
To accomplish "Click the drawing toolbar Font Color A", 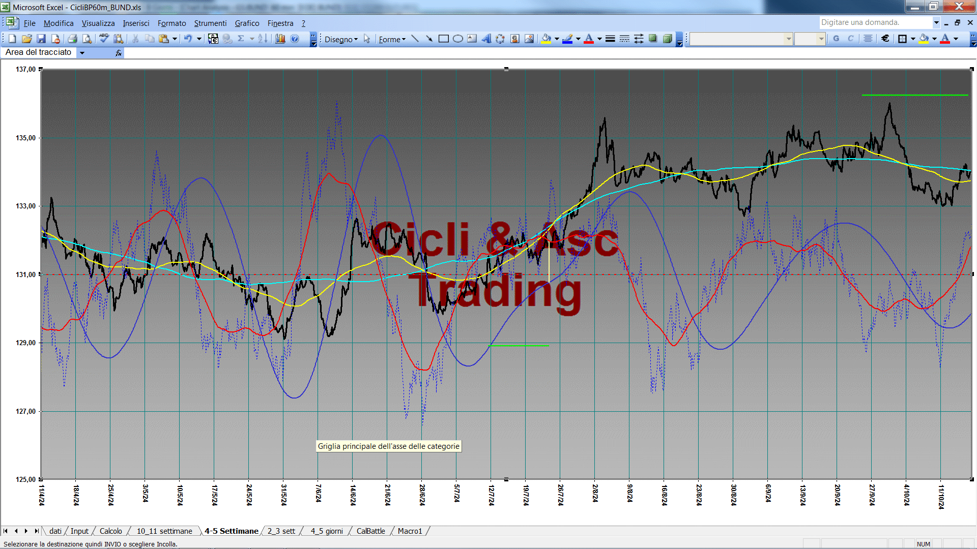I will click(589, 39).
